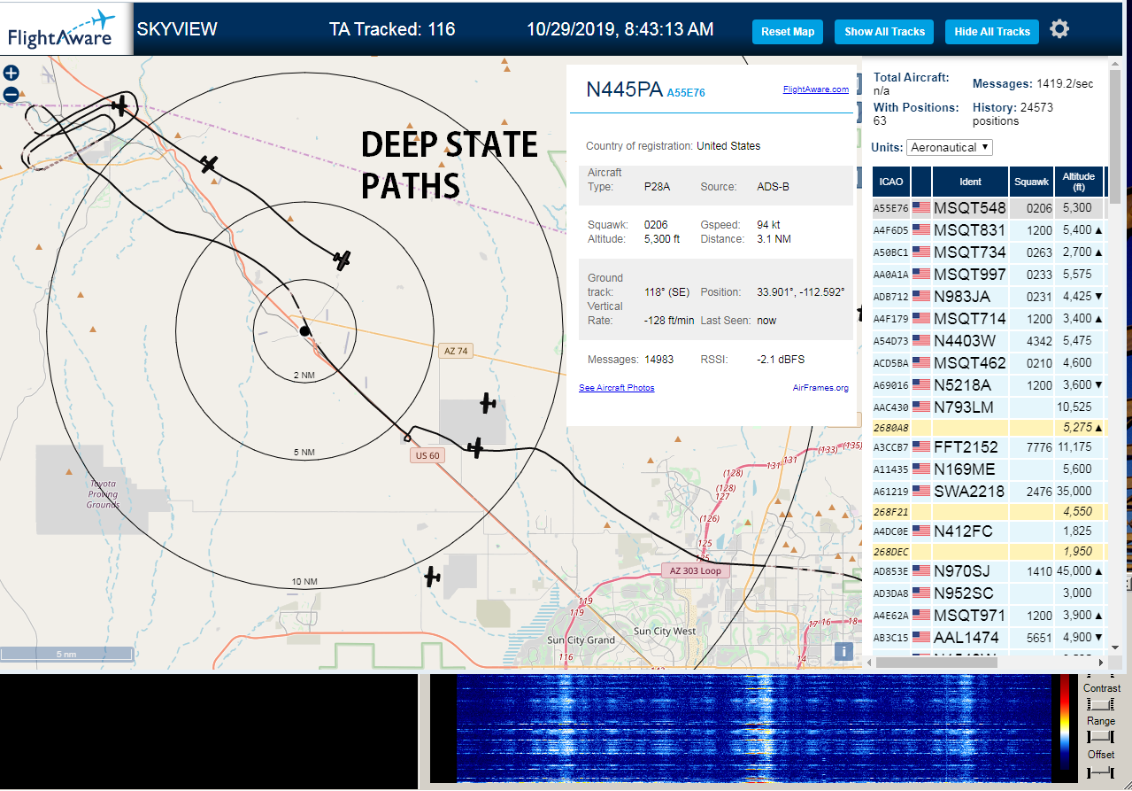
Task: Open AirFrames.org link
Action: (x=820, y=388)
